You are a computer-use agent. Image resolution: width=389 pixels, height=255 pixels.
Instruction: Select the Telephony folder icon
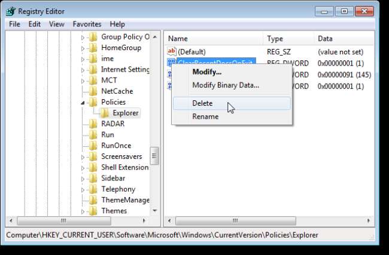pyautogui.click(x=93, y=189)
